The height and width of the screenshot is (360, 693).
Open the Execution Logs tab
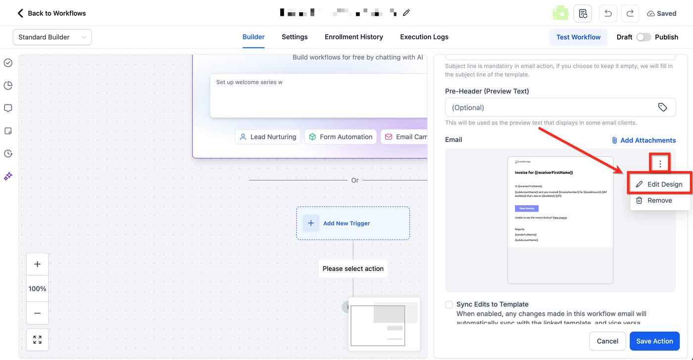(x=424, y=37)
